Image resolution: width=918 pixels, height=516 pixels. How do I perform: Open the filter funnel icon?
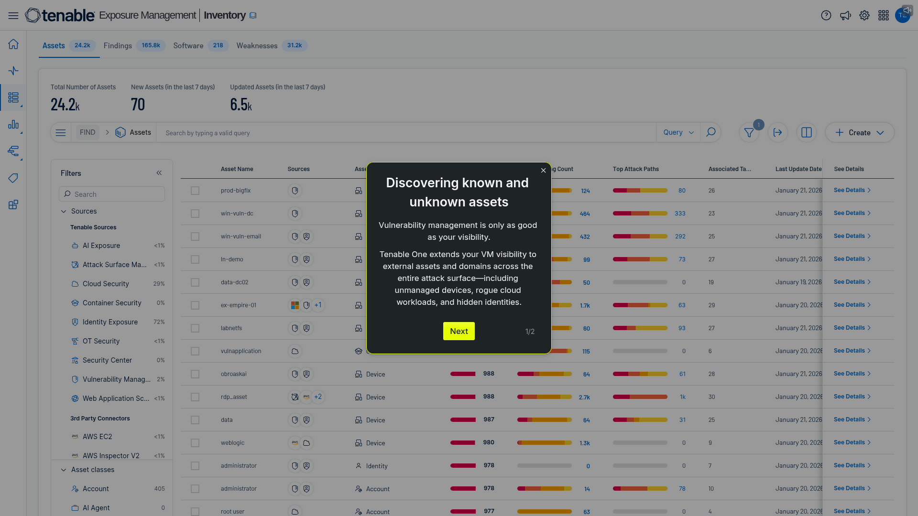[x=749, y=133]
